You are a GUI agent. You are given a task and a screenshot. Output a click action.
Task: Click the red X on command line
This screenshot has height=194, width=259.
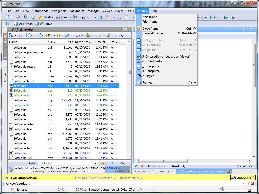click(x=253, y=184)
